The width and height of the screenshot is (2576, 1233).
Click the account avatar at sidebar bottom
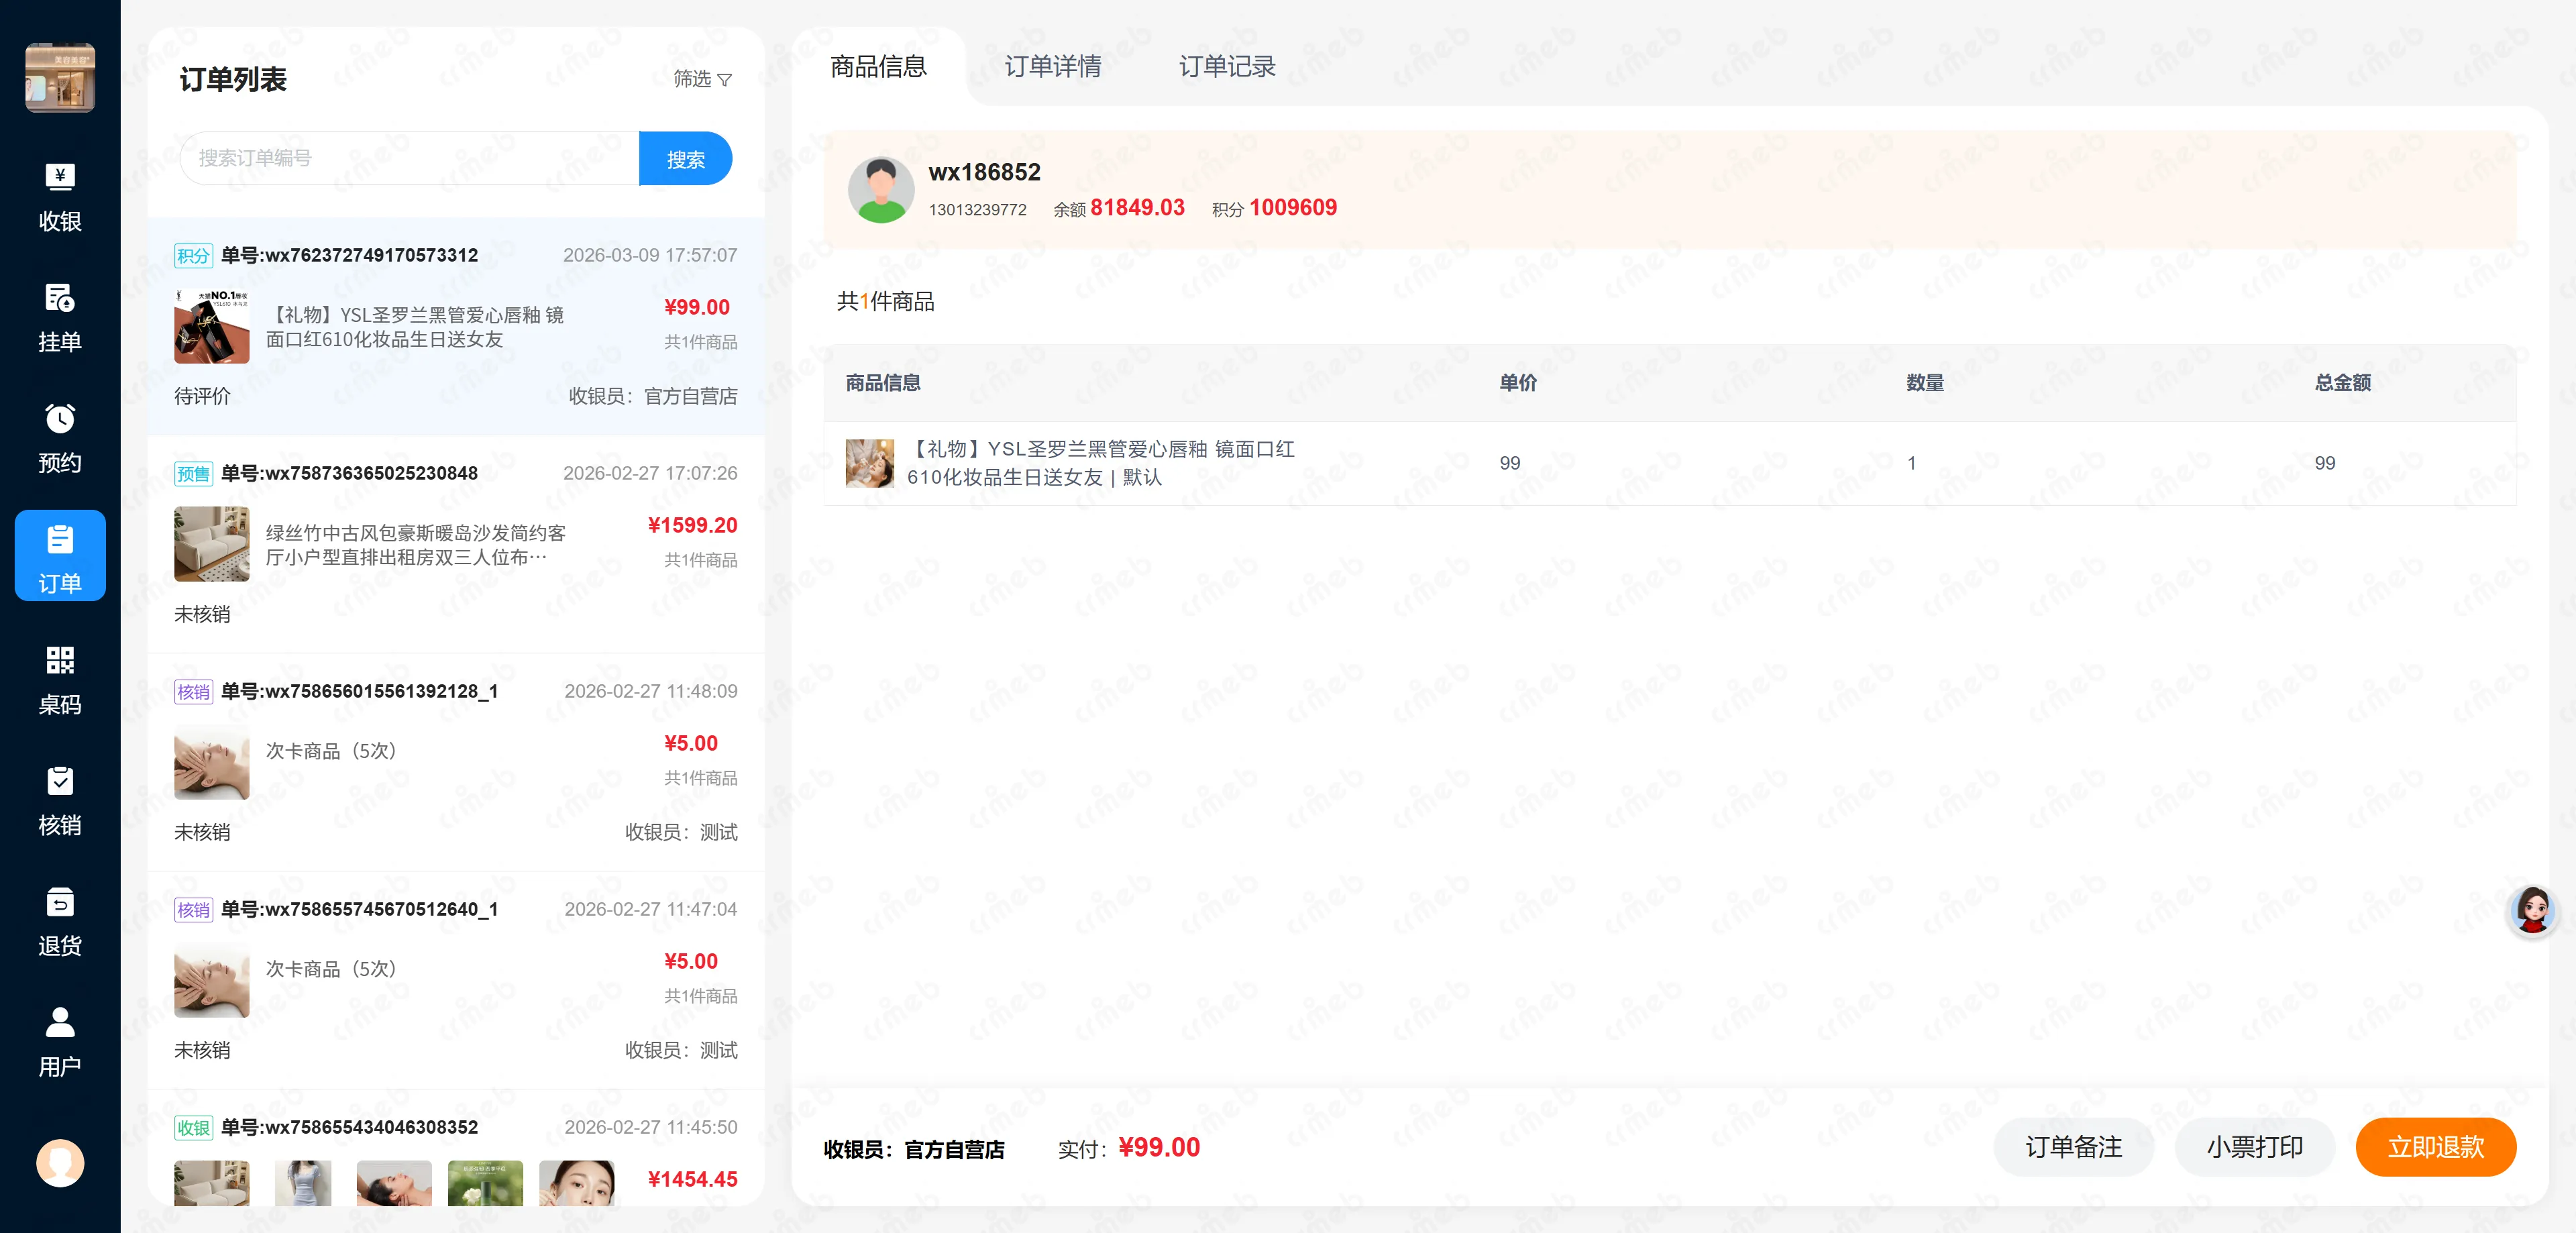[60, 1163]
